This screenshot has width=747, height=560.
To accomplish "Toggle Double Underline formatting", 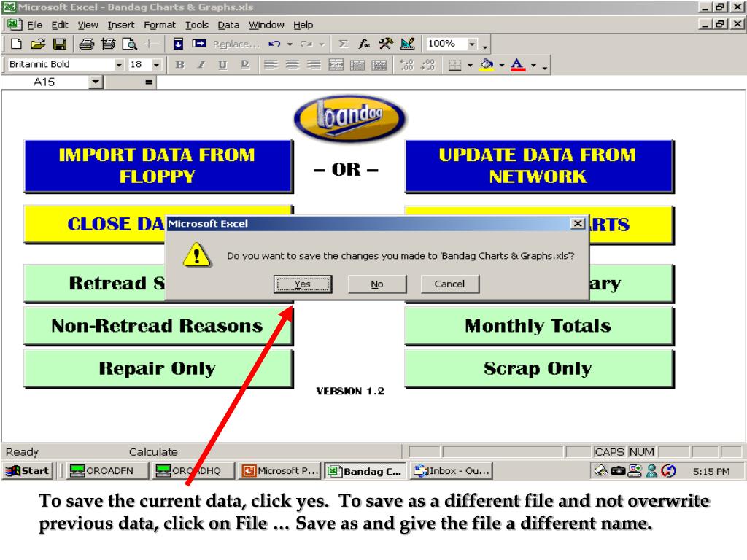I will tap(245, 65).
